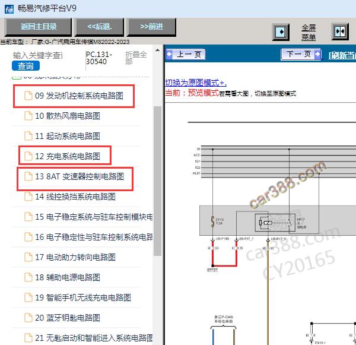Click document icon beside 09 发动机控制系统
Screen dimensions: 356x345
tap(28, 96)
